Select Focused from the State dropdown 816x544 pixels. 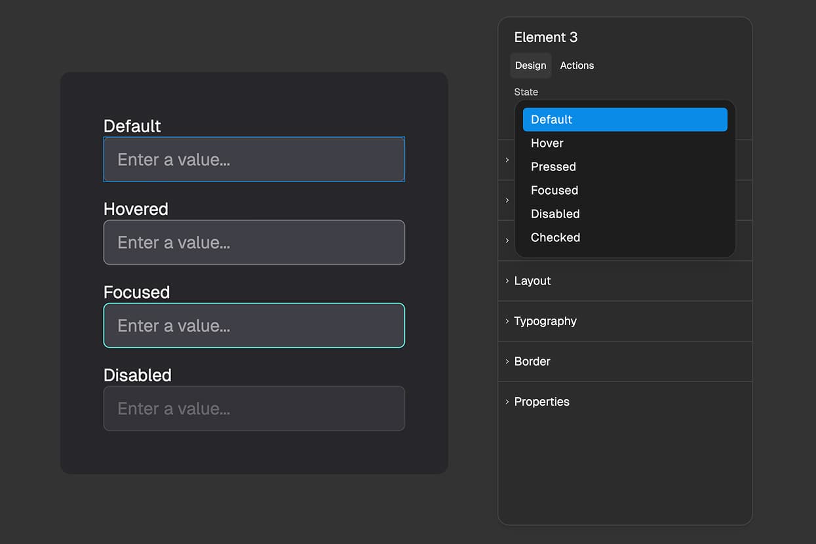tap(554, 190)
